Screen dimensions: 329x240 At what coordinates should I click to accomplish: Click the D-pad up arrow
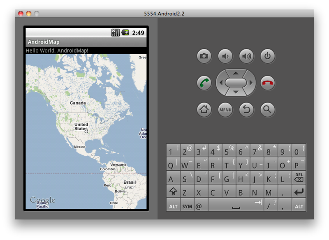click(x=236, y=73)
